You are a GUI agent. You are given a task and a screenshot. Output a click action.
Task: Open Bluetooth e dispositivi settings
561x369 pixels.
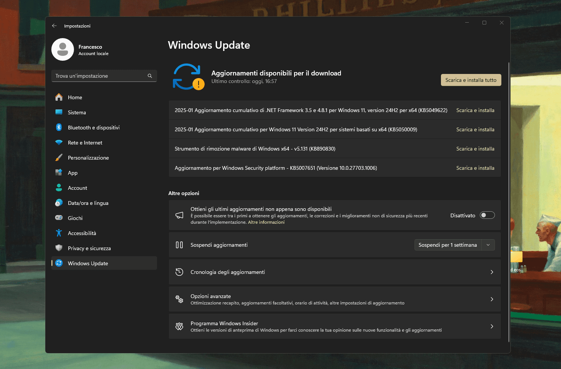(x=94, y=128)
